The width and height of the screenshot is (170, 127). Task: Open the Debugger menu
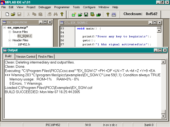[45, 7]
